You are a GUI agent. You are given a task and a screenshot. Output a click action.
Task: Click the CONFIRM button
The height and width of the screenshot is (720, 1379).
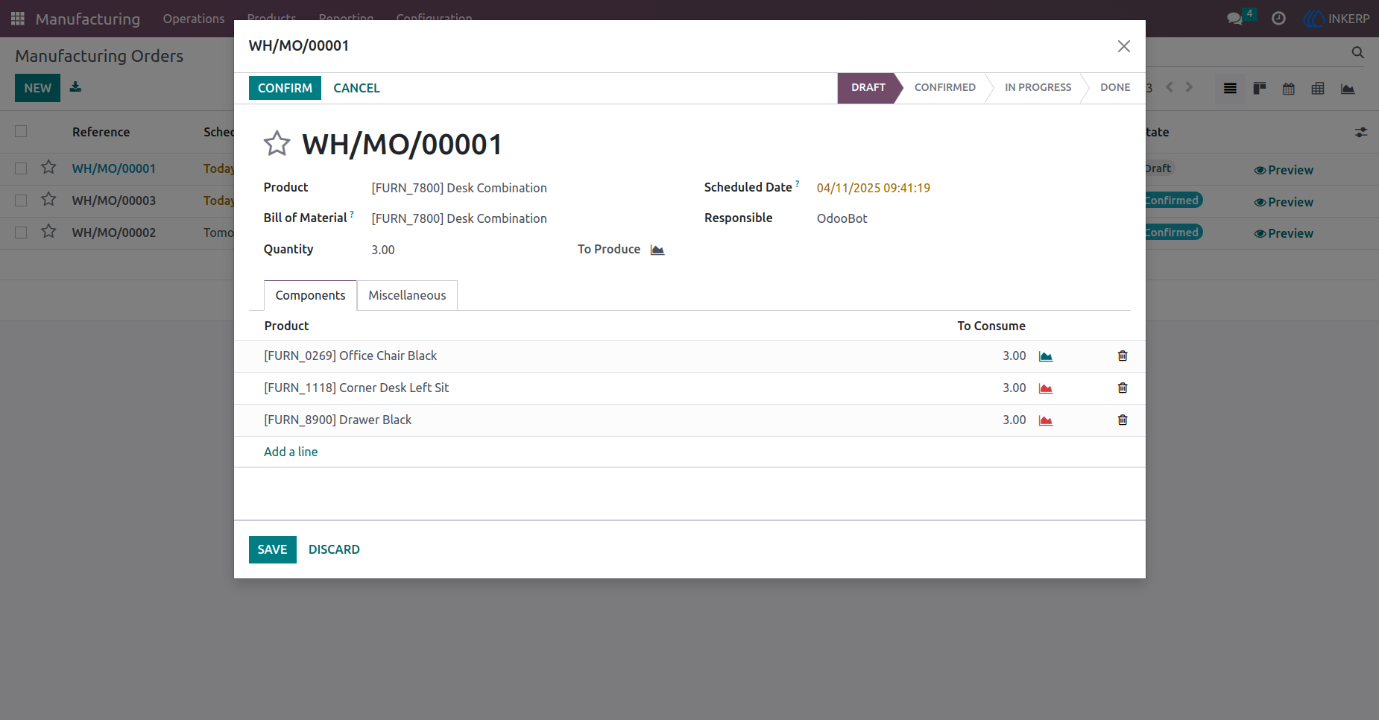(x=285, y=88)
